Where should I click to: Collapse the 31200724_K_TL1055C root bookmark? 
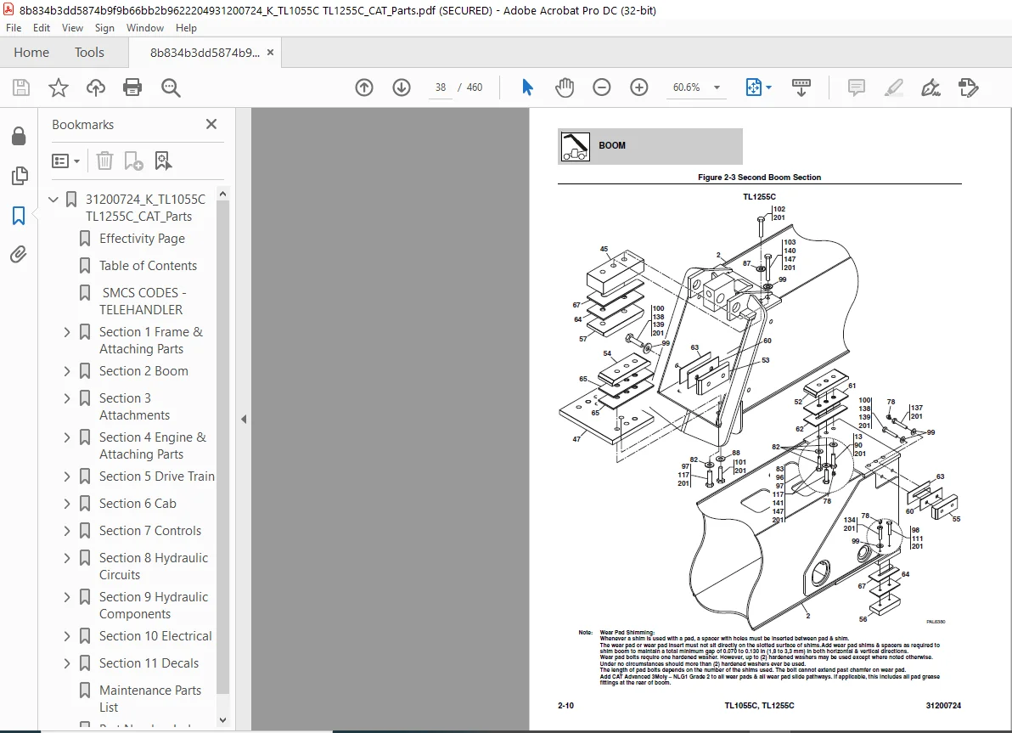[53, 200]
